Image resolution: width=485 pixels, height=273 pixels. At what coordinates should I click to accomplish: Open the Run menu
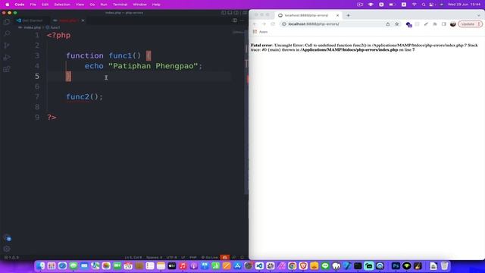(104, 5)
